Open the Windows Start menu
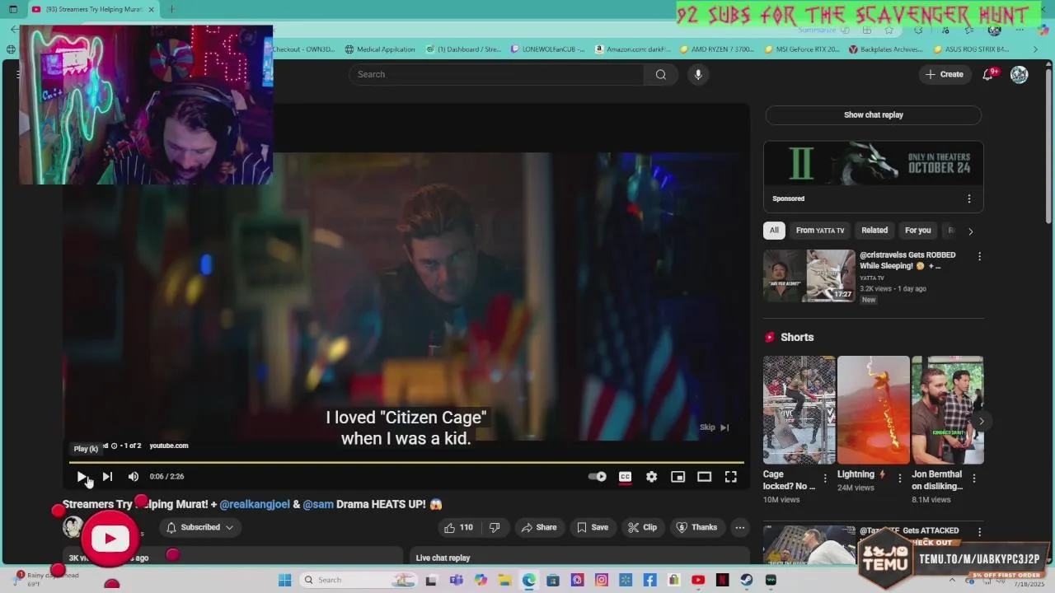Screen dimensions: 1055x593 click(x=284, y=580)
